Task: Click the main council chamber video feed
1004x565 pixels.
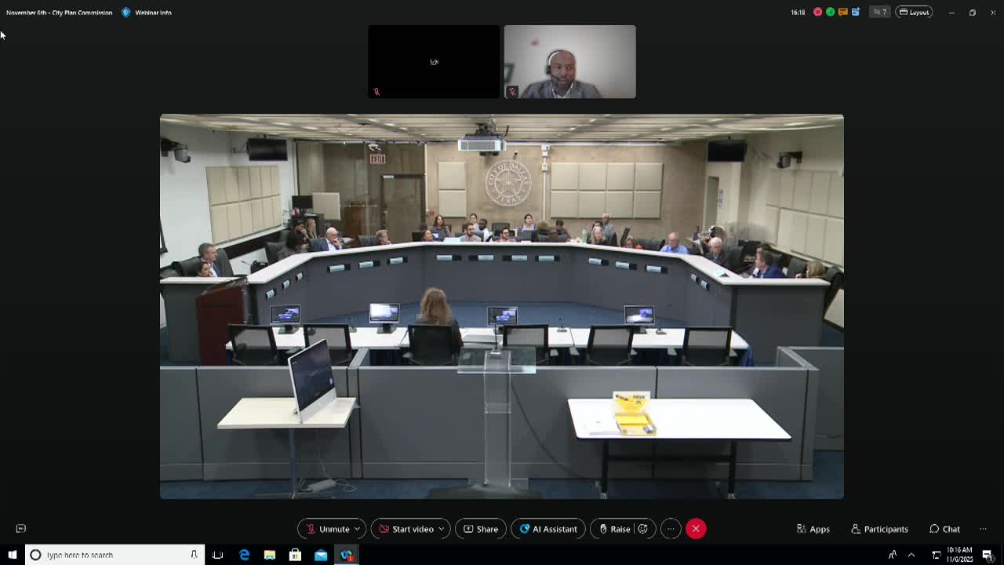Action: tap(502, 307)
